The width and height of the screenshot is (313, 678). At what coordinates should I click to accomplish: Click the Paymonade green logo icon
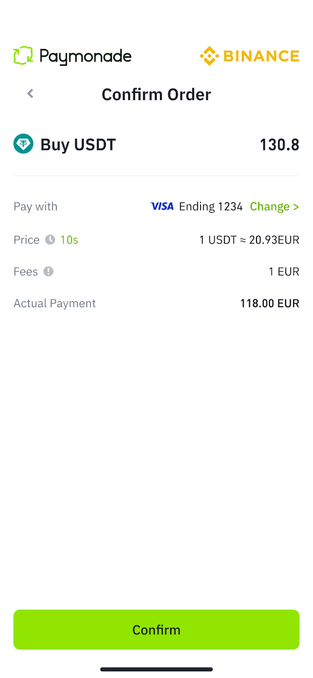click(23, 56)
